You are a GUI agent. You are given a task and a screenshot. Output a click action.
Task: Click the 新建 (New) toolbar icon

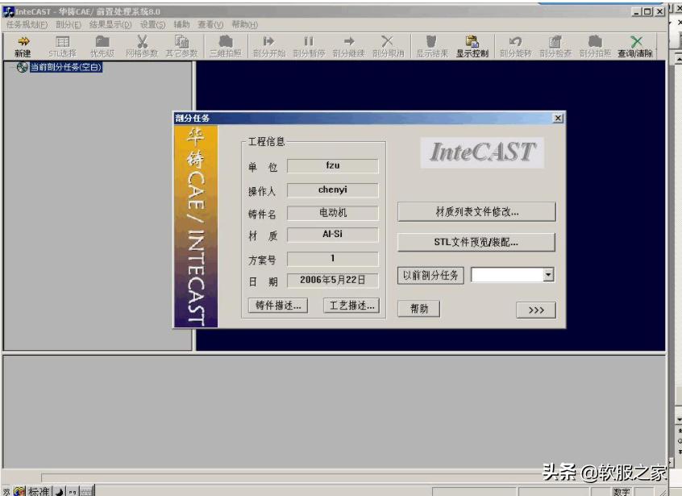pos(23,42)
